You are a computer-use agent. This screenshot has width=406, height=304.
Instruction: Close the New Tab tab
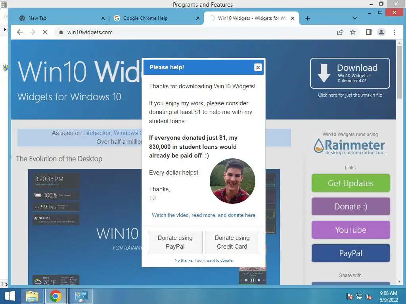103,18
